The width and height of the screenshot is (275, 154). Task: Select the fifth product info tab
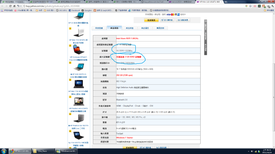click(x=160, y=28)
